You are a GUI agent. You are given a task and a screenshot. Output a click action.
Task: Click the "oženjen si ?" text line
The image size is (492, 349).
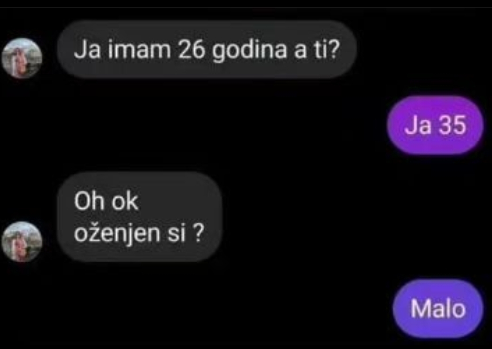tap(139, 233)
